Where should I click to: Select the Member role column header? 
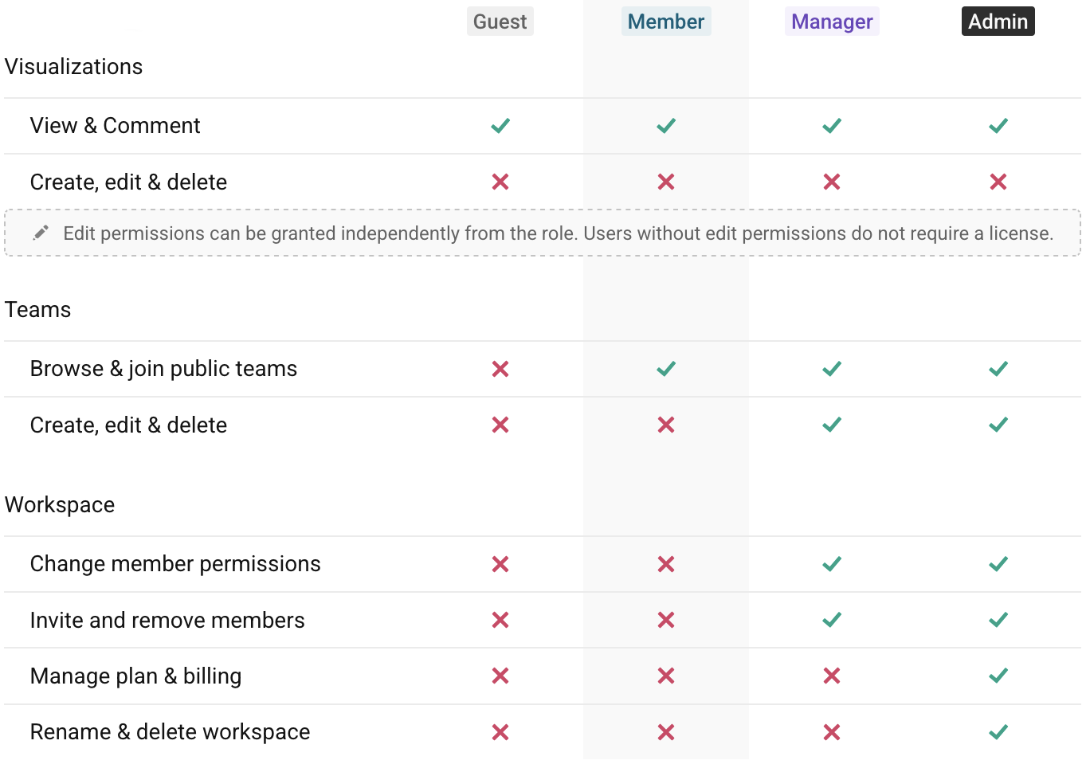[x=665, y=22]
